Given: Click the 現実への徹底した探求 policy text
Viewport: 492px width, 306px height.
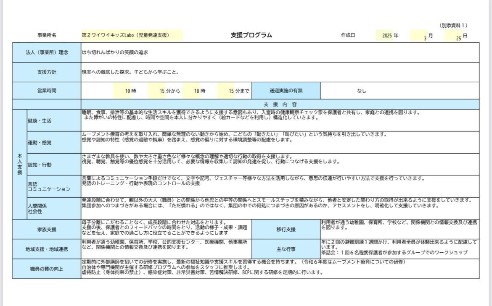Looking at the screenshot, I should click(130, 72).
